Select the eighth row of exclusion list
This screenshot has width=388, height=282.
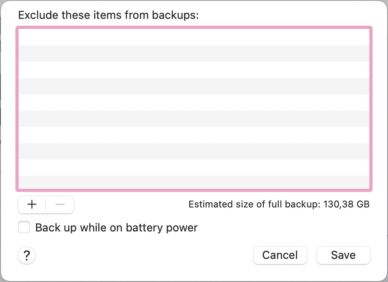pyautogui.click(x=194, y=151)
